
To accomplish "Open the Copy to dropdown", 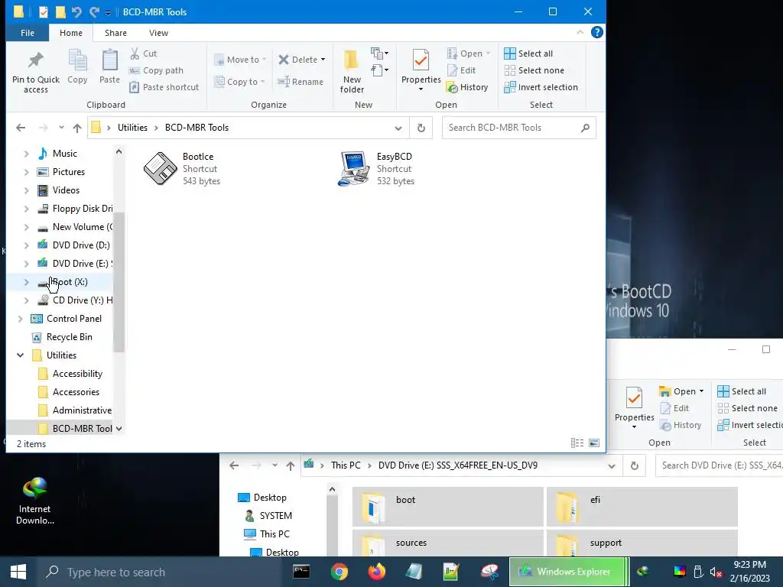I will tap(239, 81).
